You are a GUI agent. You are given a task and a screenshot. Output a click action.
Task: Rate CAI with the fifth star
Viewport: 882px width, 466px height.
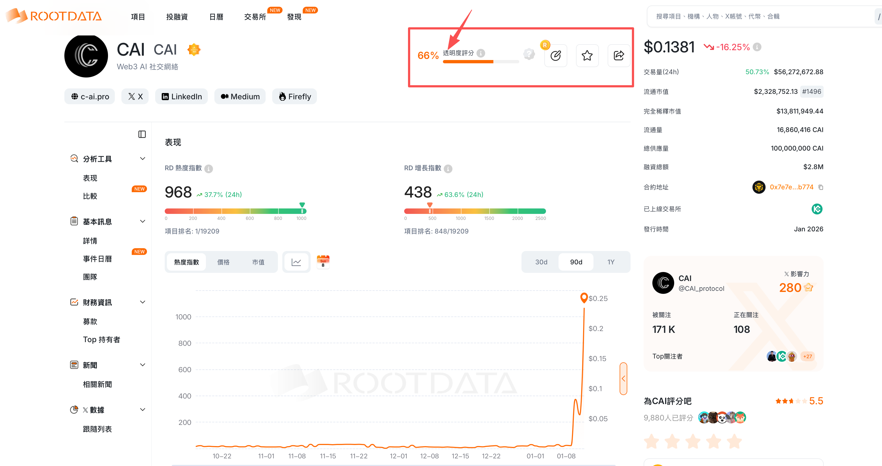(734, 442)
